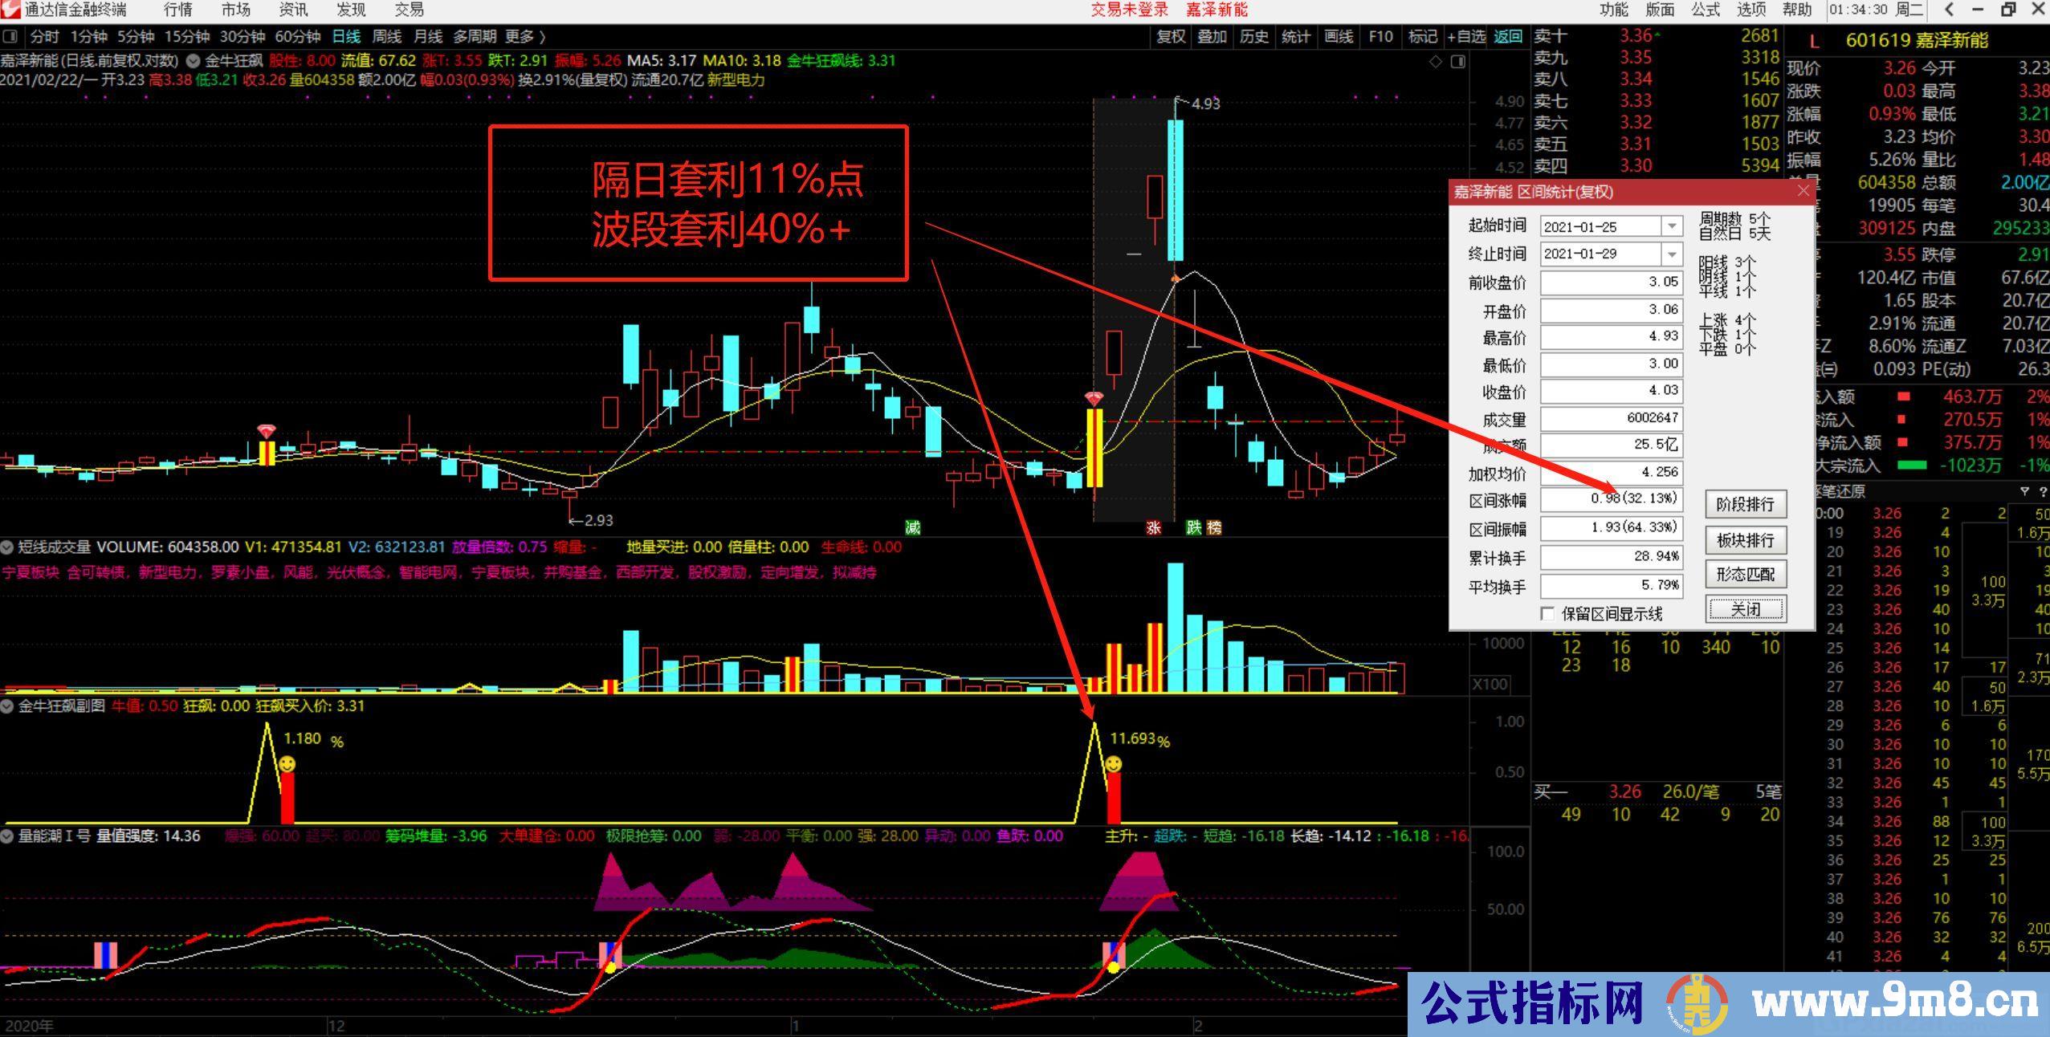This screenshot has width=2050, height=1037.
Task: Click the 关闭 button in dialog
Action: point(1746,609)
